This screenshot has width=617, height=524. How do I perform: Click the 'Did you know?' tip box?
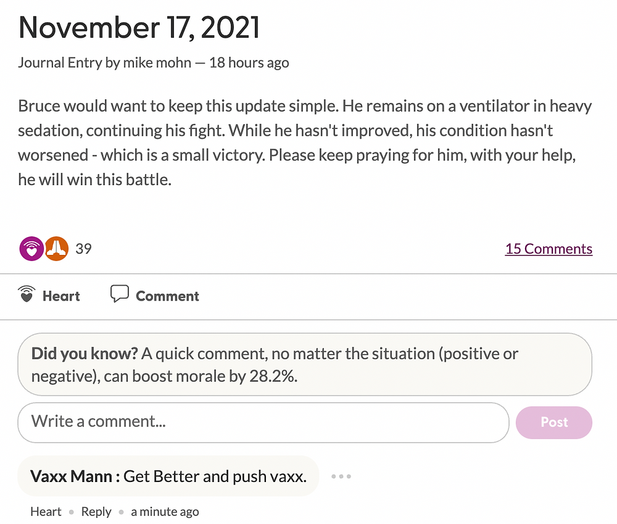click(x=305, y=365)
